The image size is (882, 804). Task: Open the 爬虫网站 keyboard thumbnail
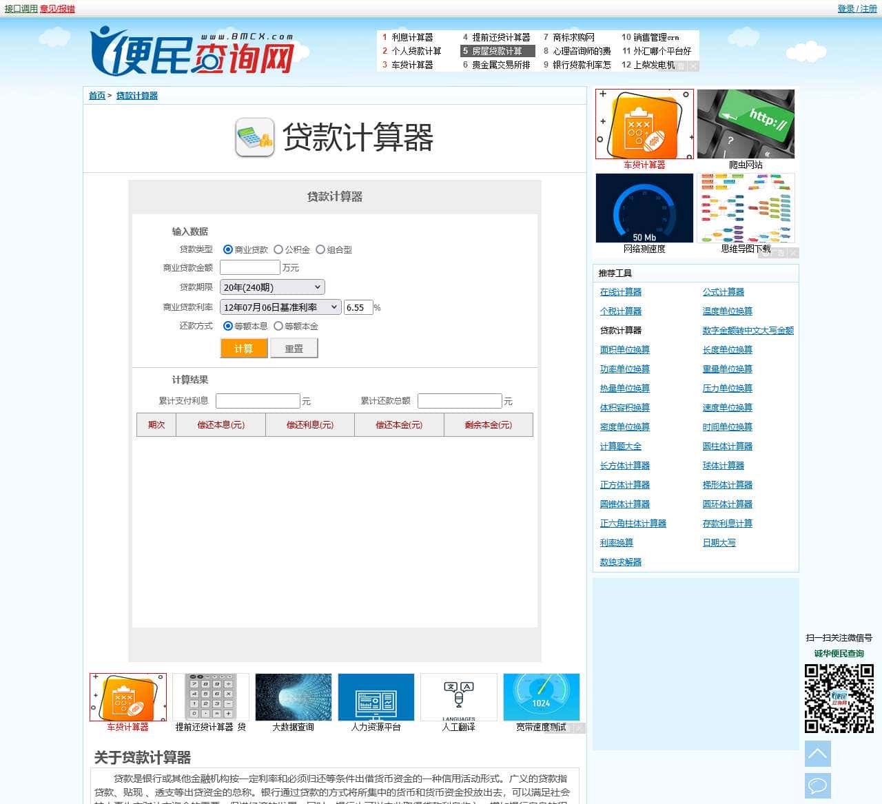point(746,124)
